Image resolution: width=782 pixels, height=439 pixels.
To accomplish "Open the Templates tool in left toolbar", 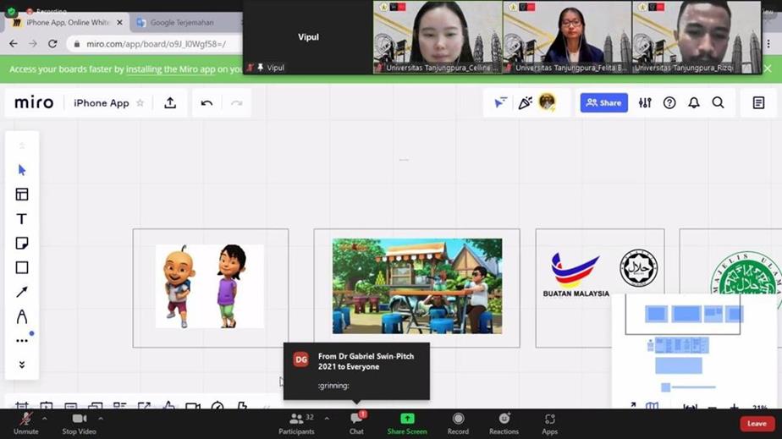I will [x=22, y=195].
